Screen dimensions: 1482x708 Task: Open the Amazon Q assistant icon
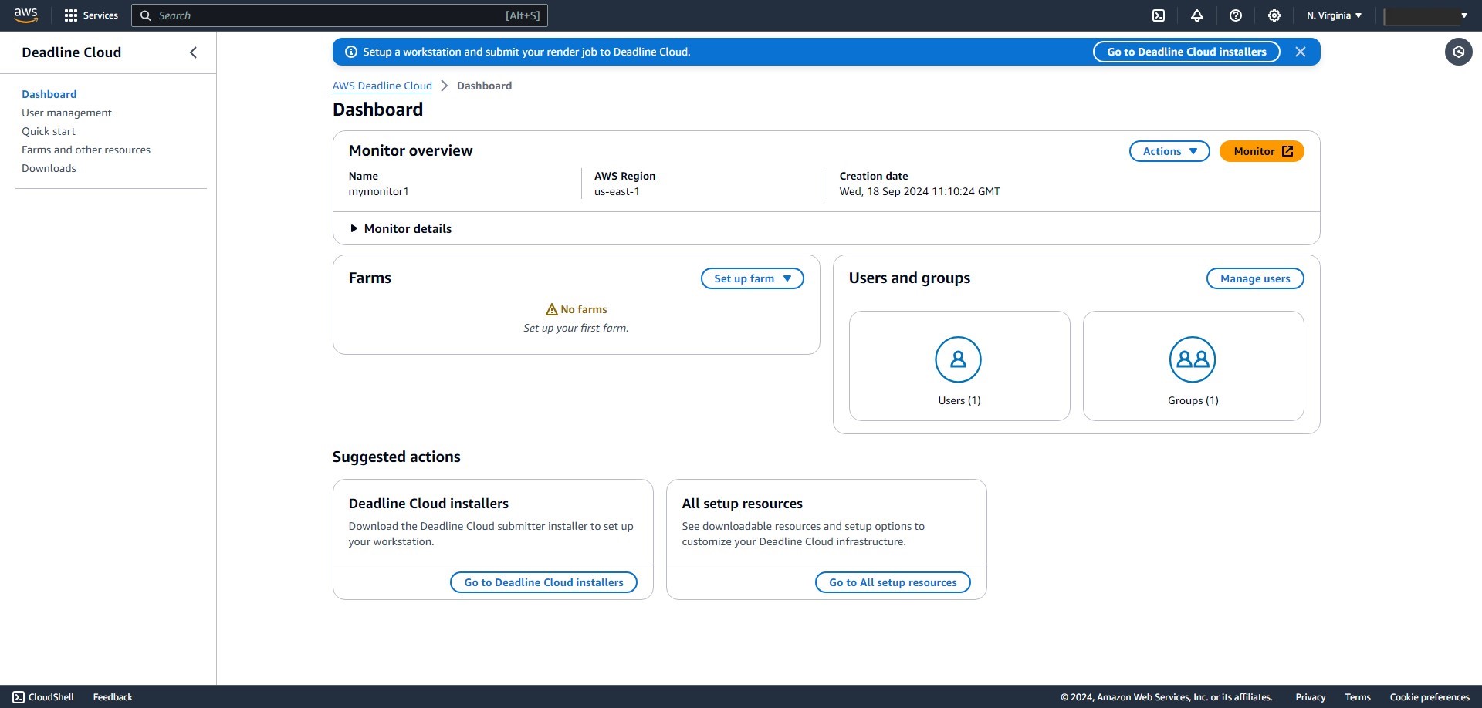1459,52
